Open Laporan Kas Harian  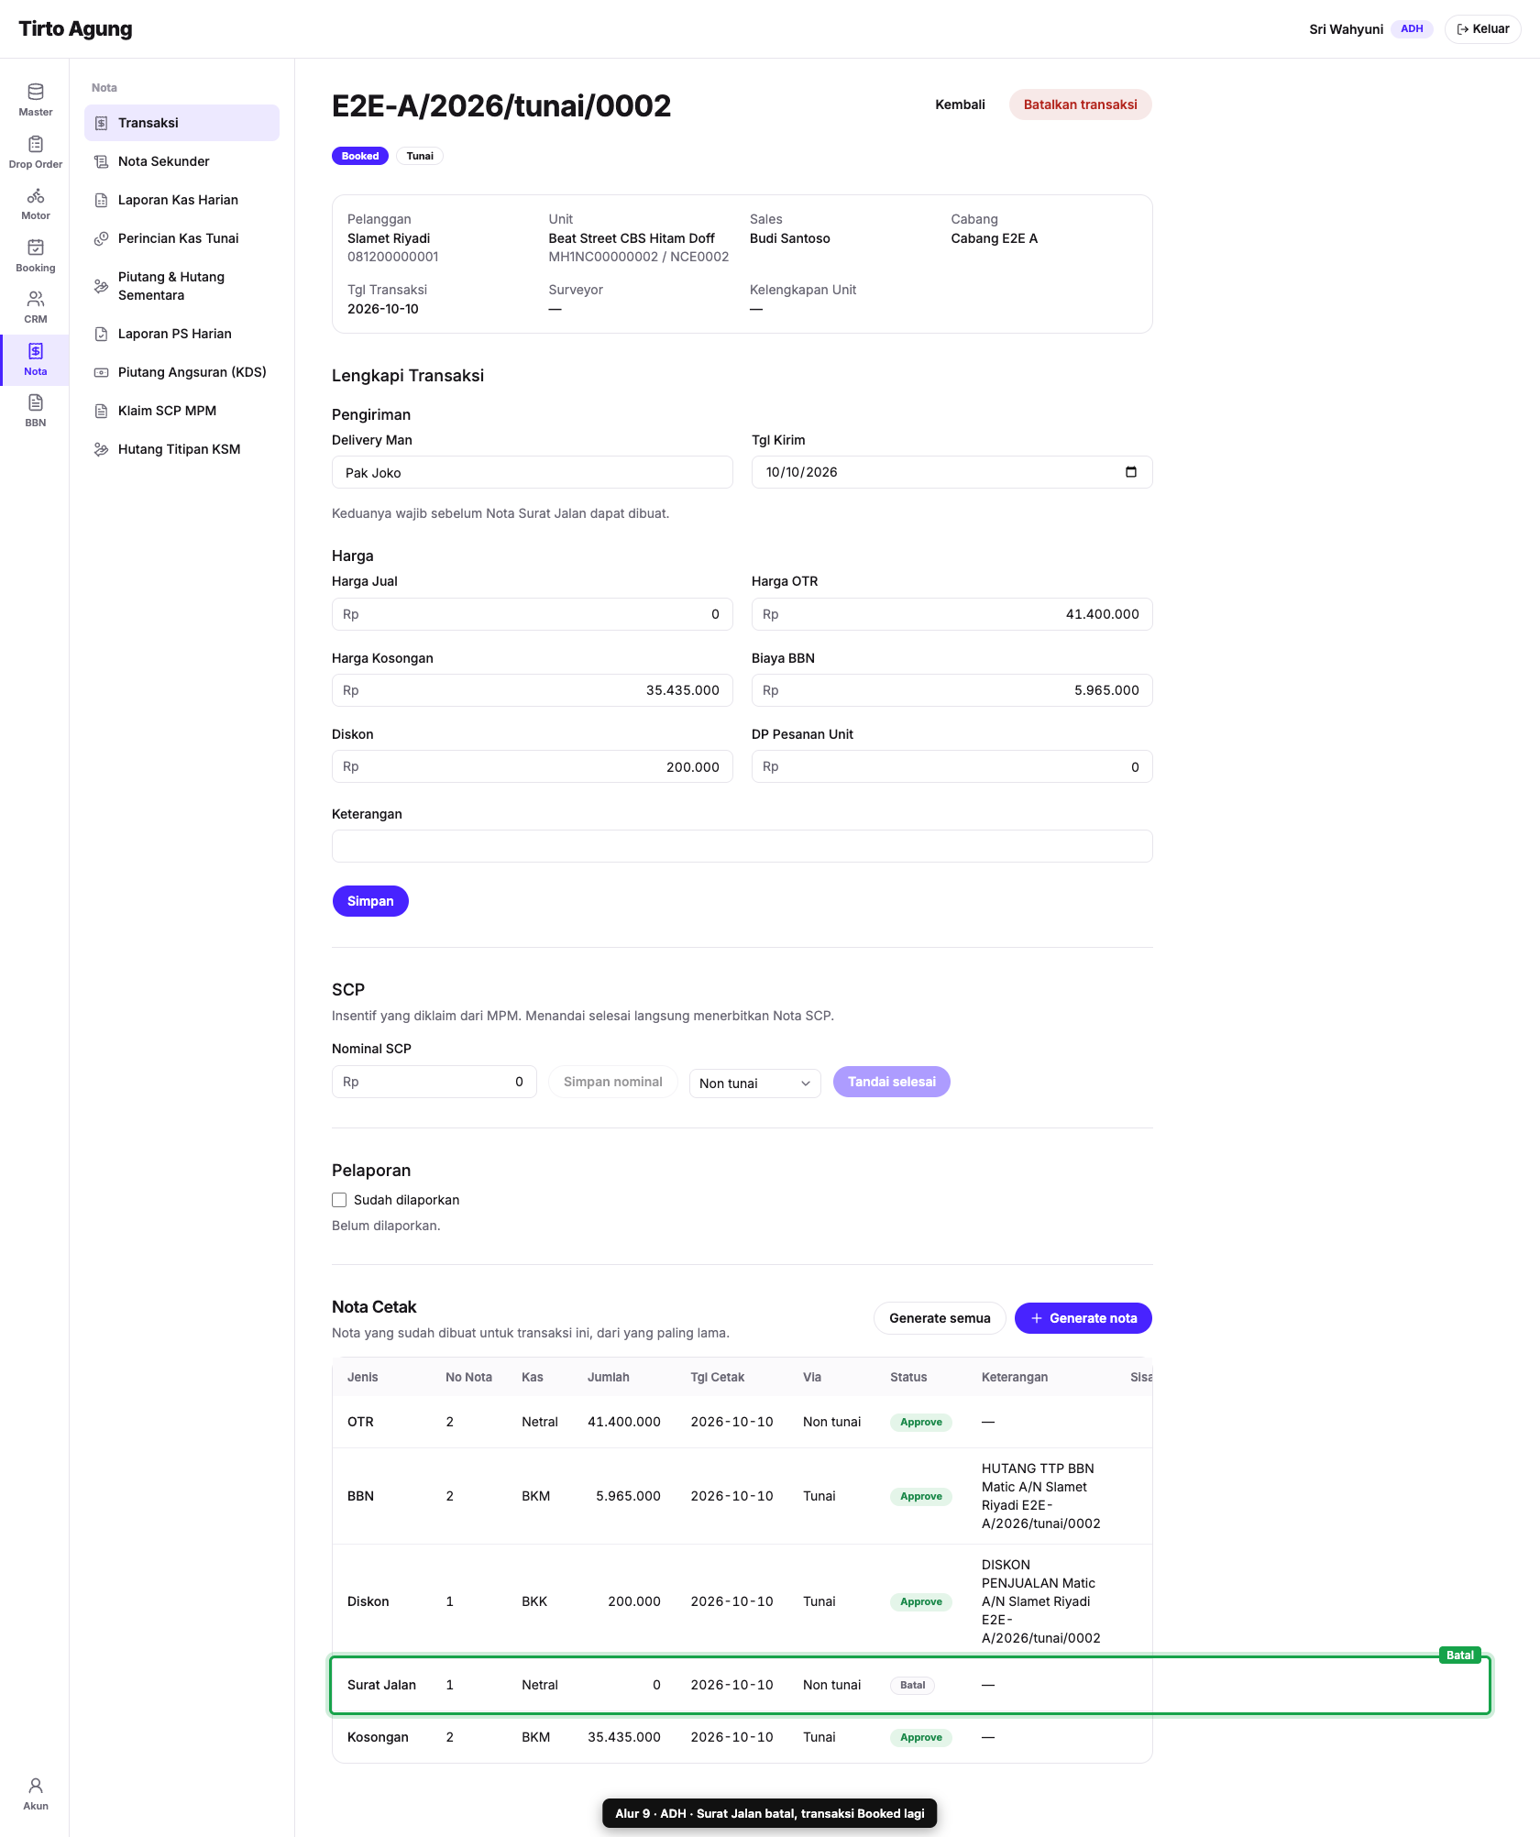[x=181, y=200]
